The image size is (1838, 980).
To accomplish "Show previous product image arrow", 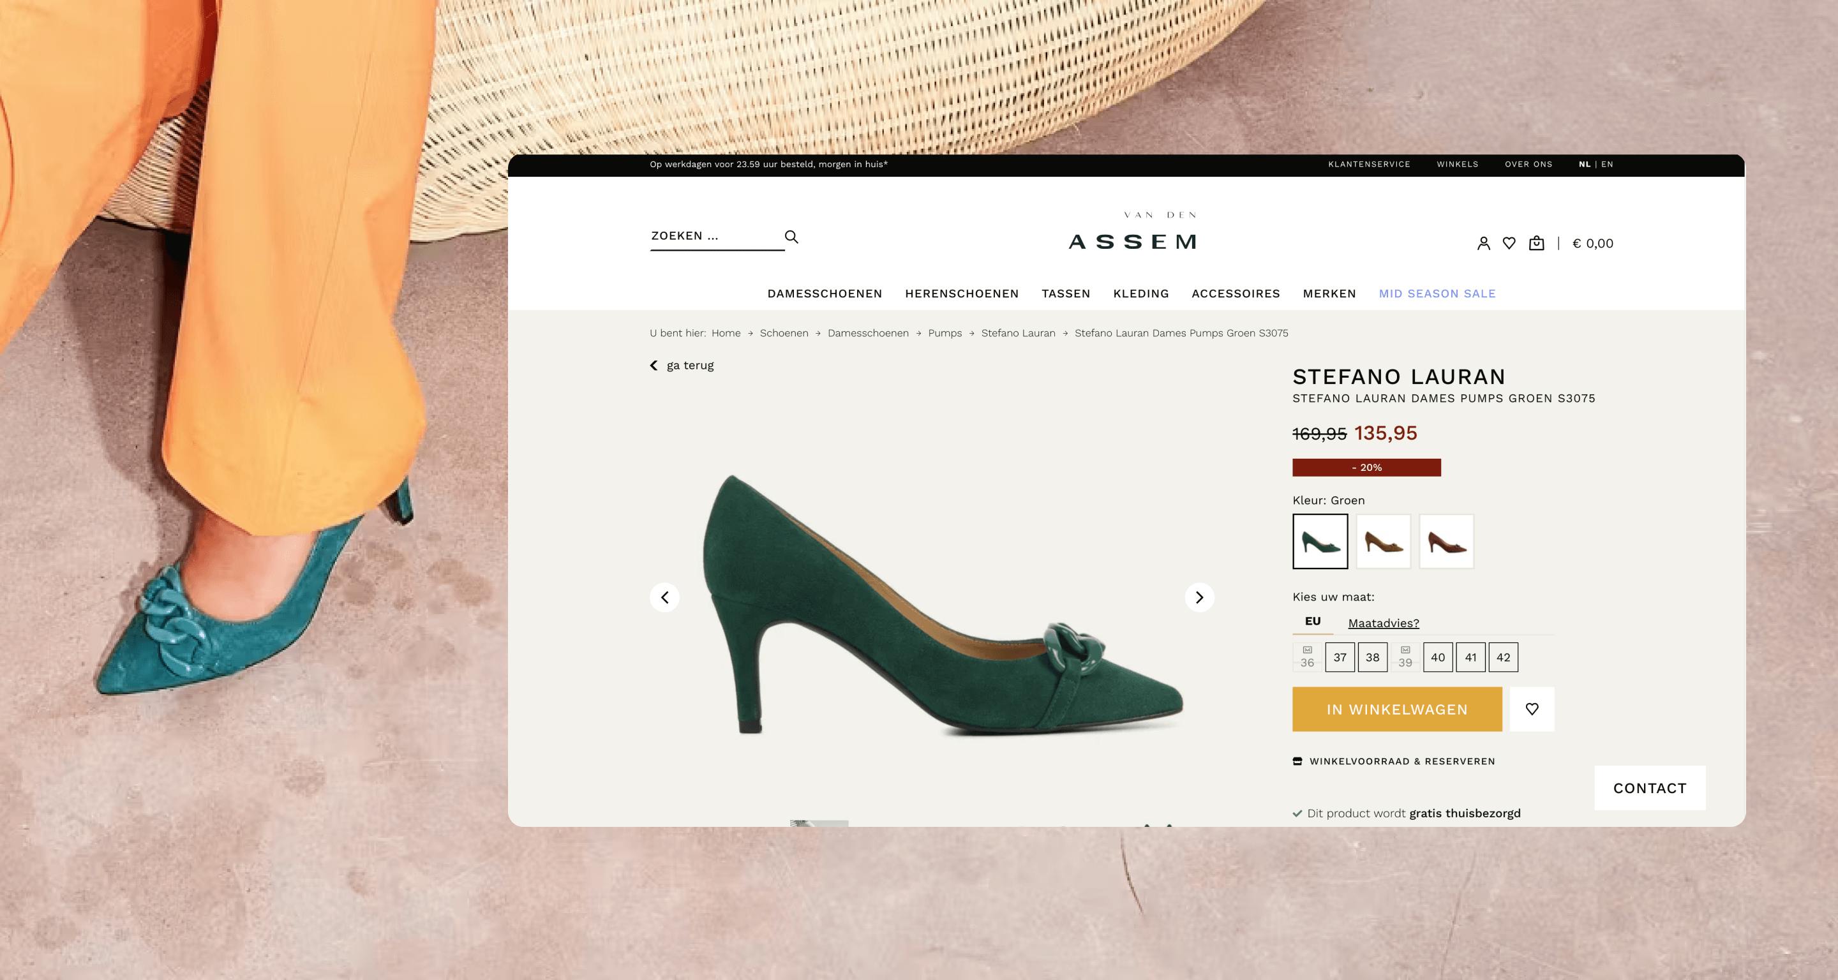I will 664,597.
